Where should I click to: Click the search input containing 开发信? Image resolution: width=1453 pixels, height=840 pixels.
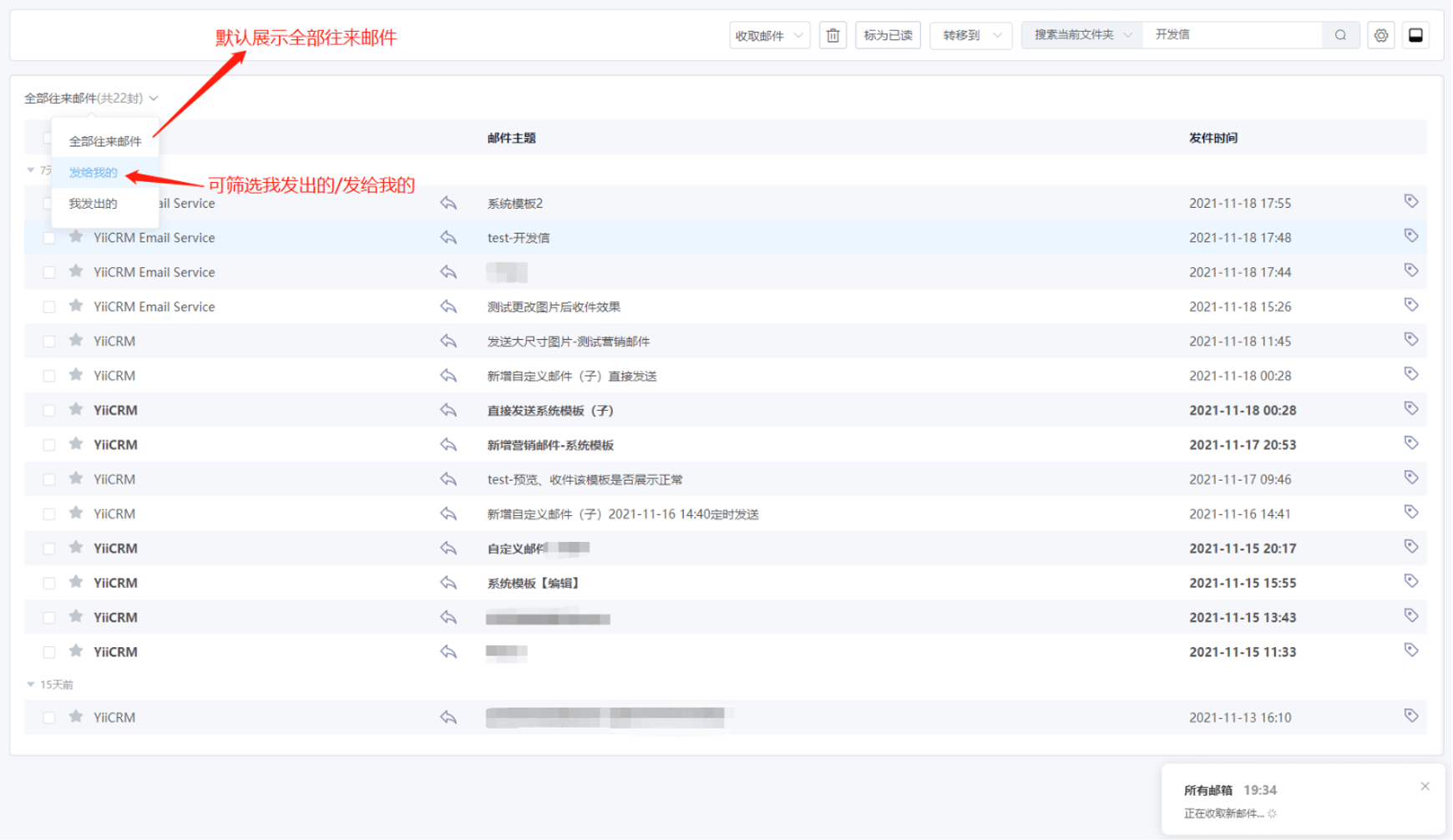(1233, 35)
